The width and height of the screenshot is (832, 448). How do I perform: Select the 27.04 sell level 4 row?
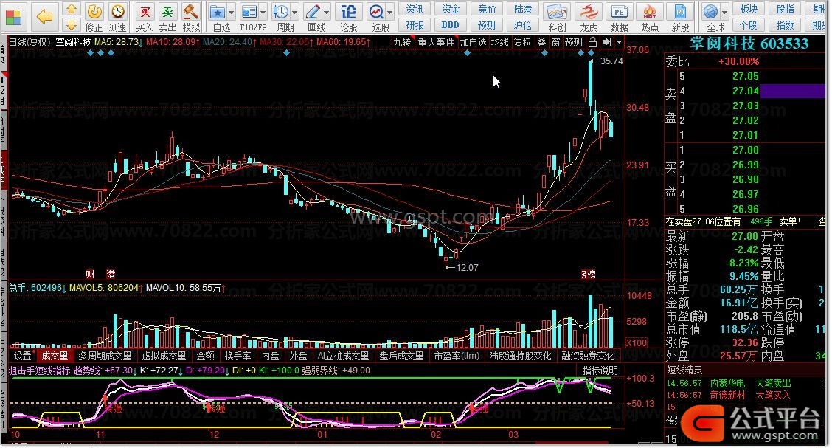click(746, 91)
